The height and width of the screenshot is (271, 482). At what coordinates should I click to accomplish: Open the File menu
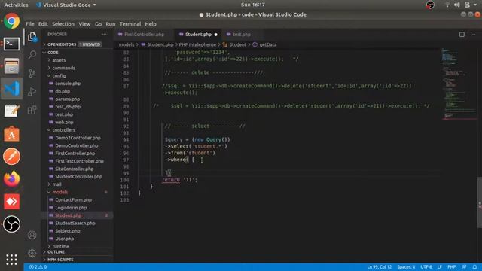pyautogui.click(x=30, y=24)
